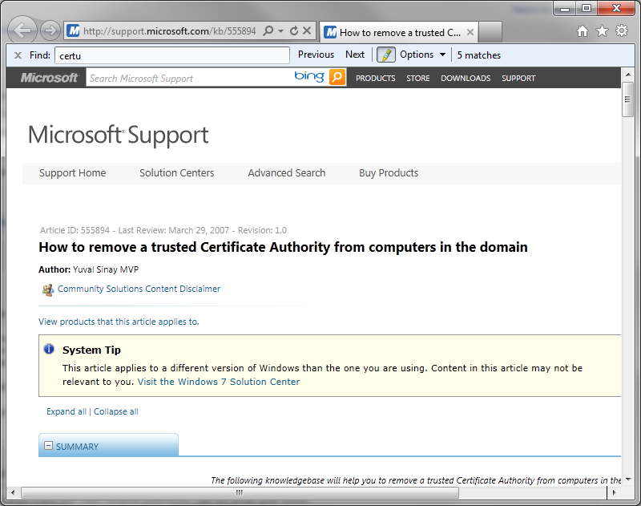This screenshot has width=641, height=506.
Task: Click the System Tip info icon
Action: coord(49,349)
